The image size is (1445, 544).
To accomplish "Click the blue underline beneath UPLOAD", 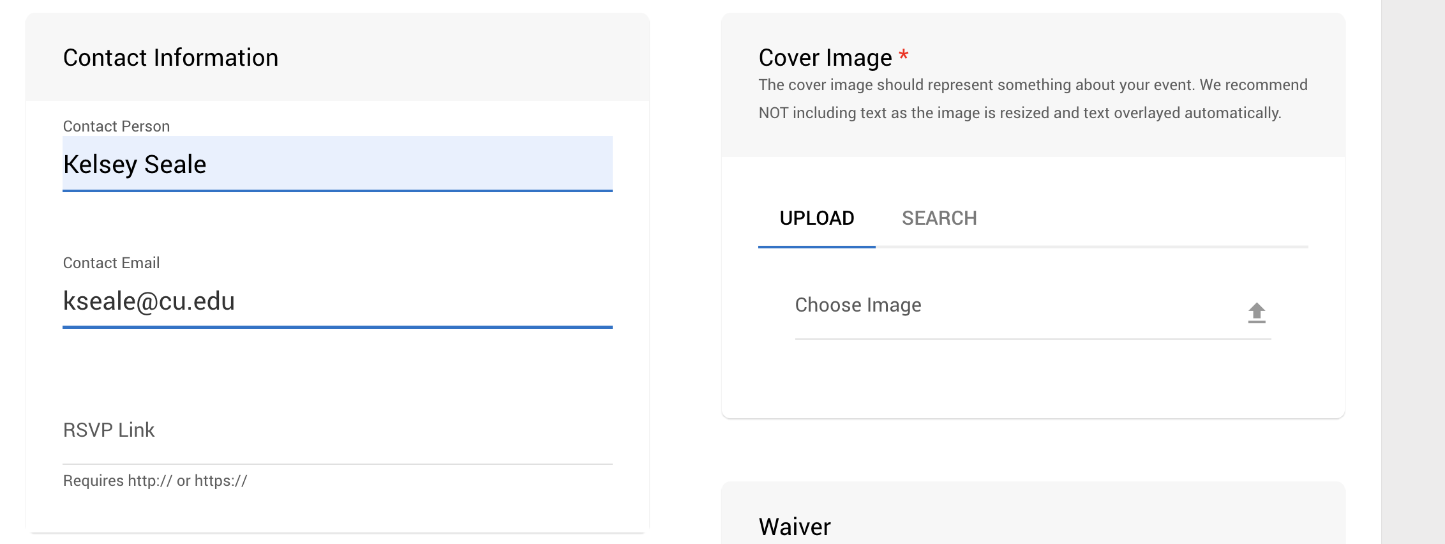I will 817,246.
